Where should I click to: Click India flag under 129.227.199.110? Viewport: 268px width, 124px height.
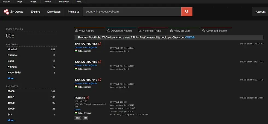click(76, 87)
